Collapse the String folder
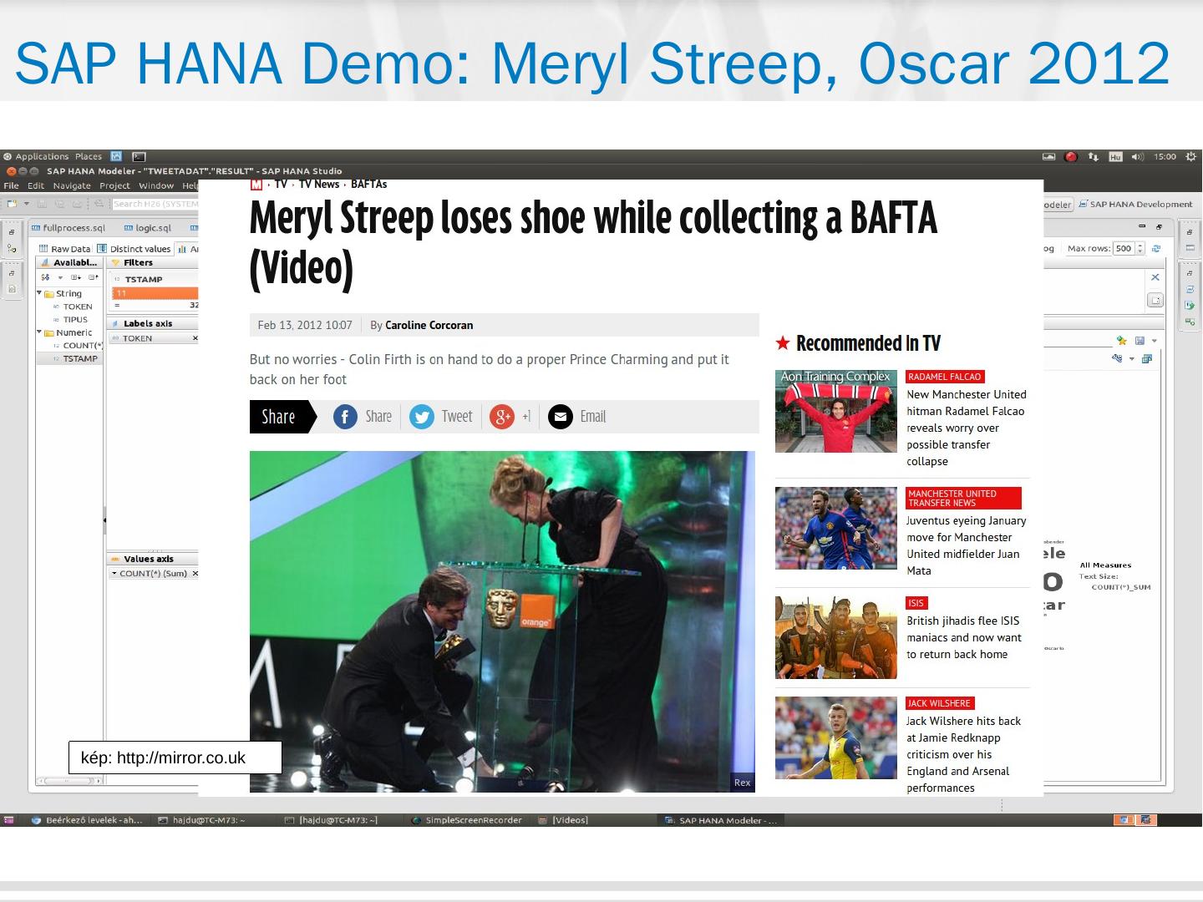Image resolution: width=1203 pixels, height=902 pixels. 39,293
